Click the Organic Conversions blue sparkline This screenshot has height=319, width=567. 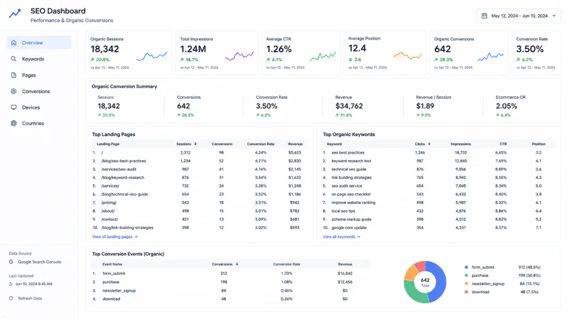click(490, 57)
